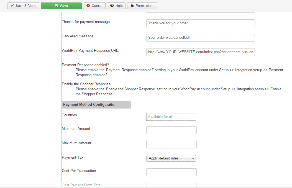Click the Payment Method Configuration header
Viewport: 292px width, 188px height.
click(x=96, y=105)
